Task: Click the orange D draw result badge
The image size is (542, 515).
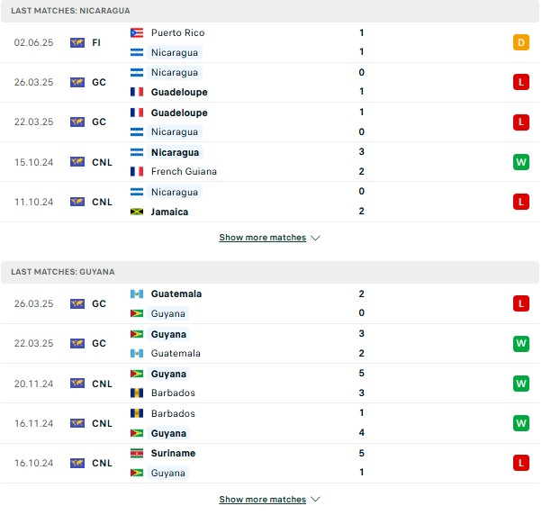Action: 521,42
